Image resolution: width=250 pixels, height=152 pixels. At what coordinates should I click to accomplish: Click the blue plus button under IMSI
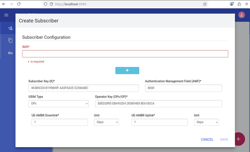click(127, 70)
